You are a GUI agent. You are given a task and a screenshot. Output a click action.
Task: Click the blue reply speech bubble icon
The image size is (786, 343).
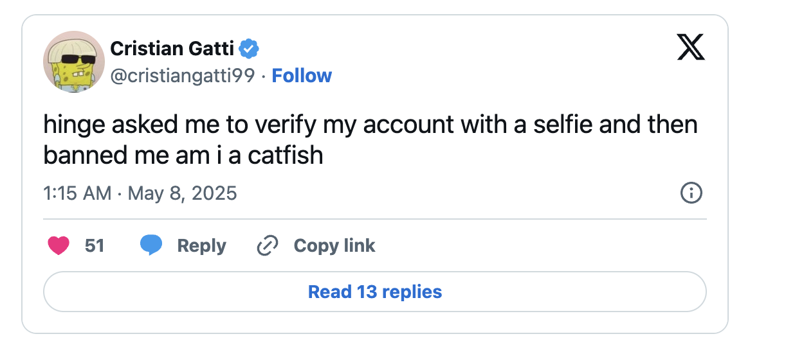click(151, 245)
